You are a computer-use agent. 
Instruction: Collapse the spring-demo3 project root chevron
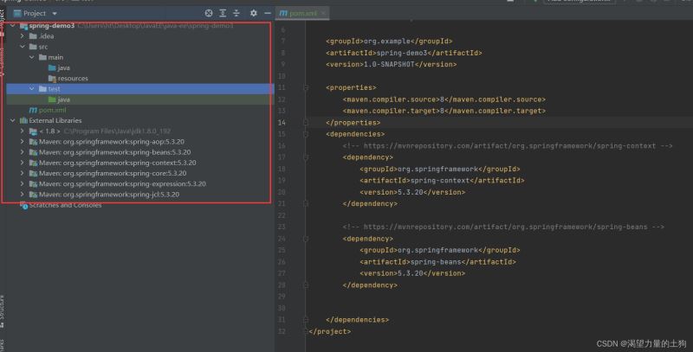13,26
